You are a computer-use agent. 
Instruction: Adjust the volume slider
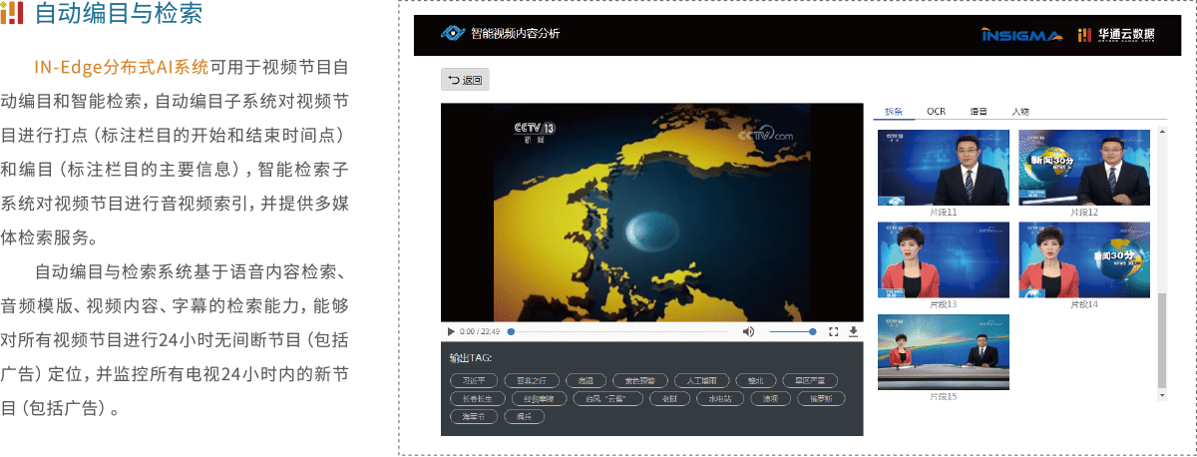click(792, 331)
